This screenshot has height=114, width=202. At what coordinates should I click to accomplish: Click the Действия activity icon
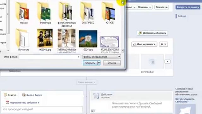96,96
